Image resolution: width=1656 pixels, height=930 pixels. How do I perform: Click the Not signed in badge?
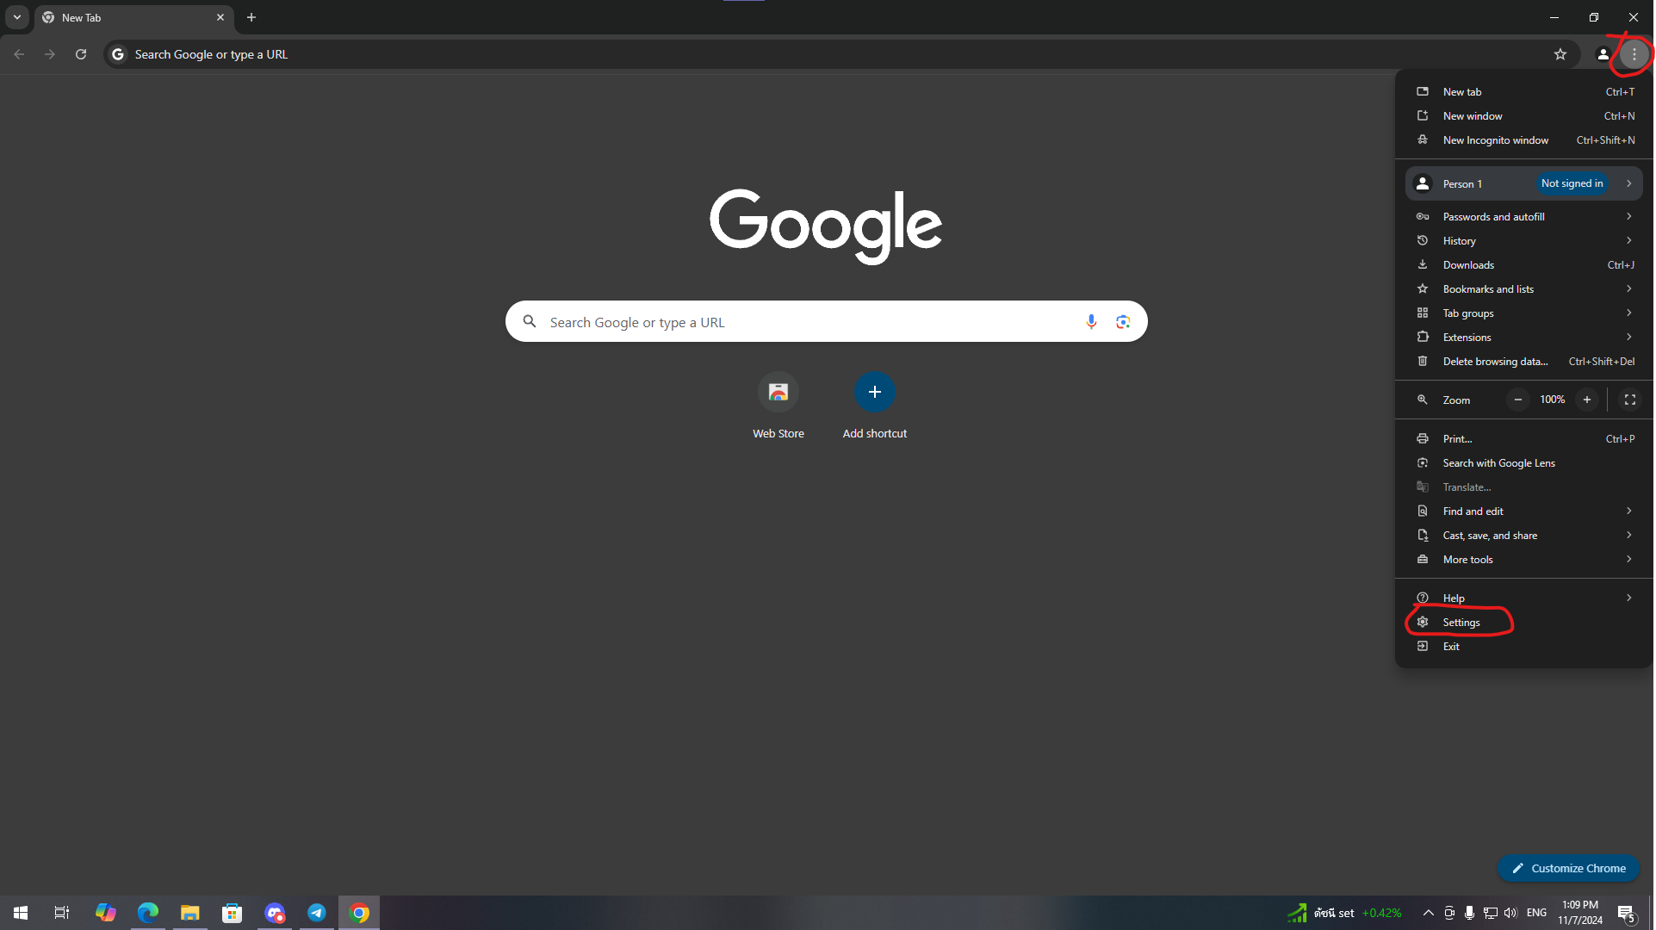(1573, 184)
